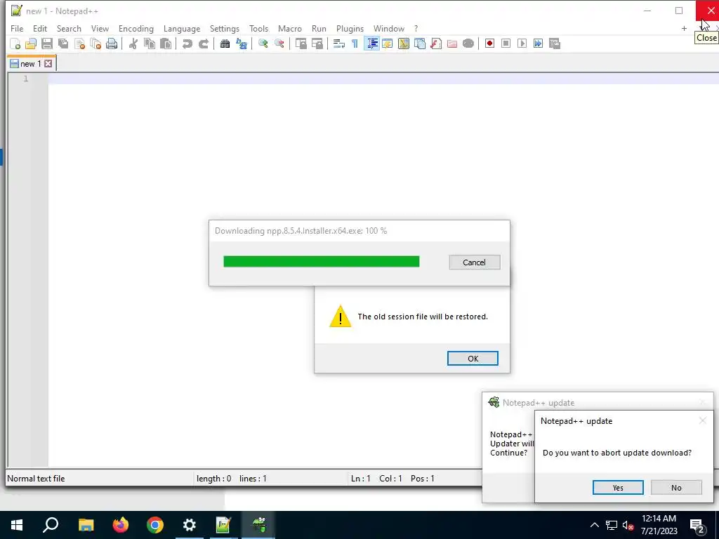Click the Copy toolbar icon
719x539 pixels.
tap(149, 44)
